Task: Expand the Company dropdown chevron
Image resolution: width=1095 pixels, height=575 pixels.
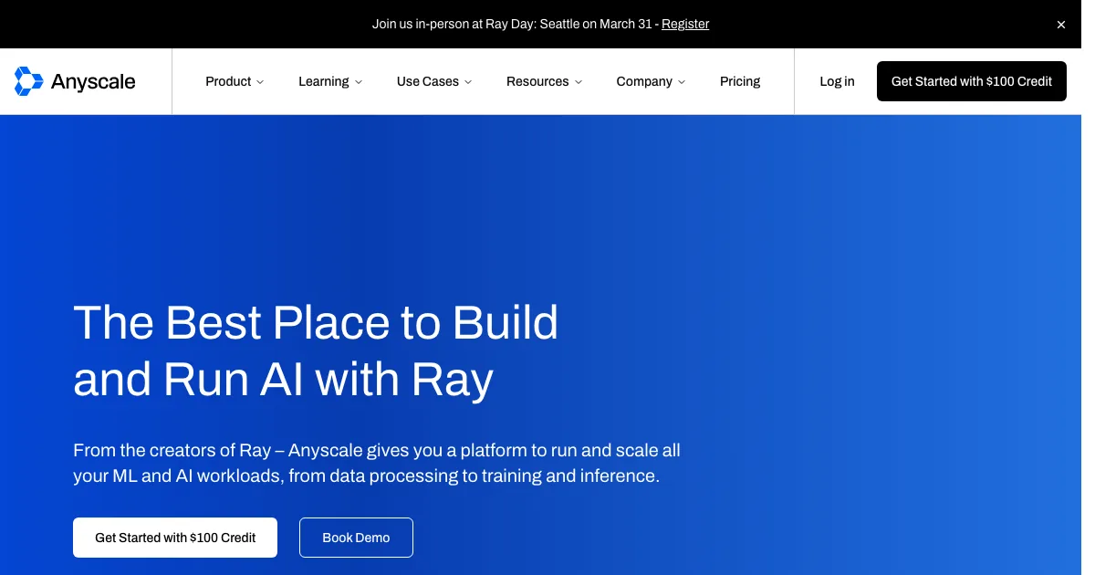Action: point(682,82)
